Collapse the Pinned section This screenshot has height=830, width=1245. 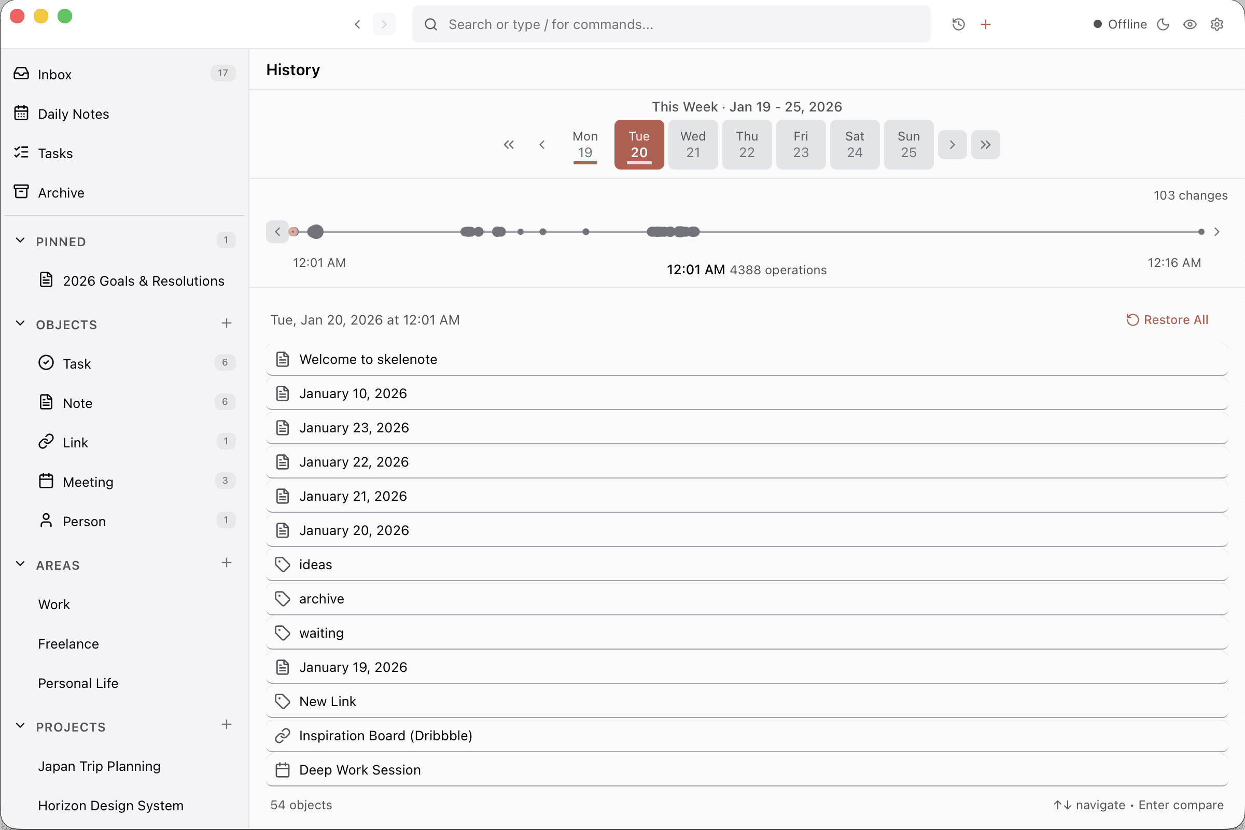20,241
